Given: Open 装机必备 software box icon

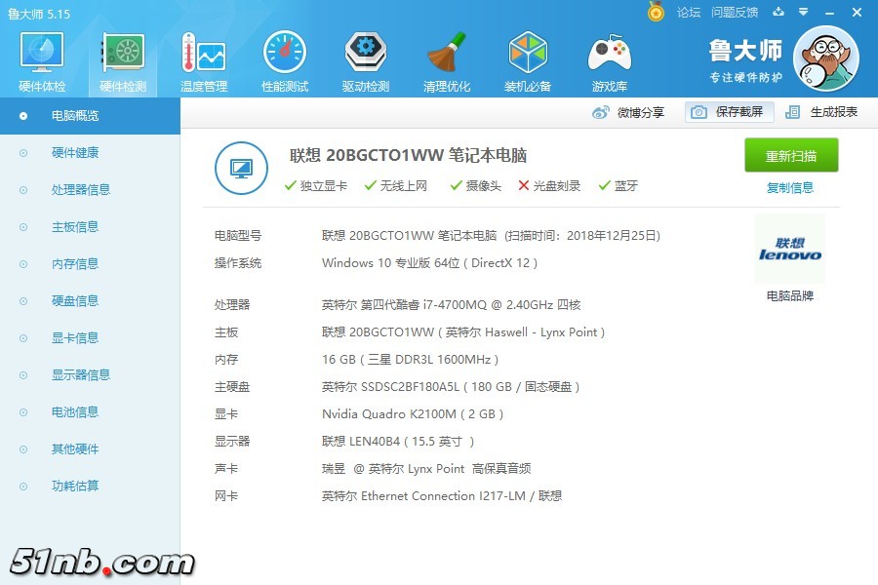Looking at the screenshot, I should (x=528, y=60).
